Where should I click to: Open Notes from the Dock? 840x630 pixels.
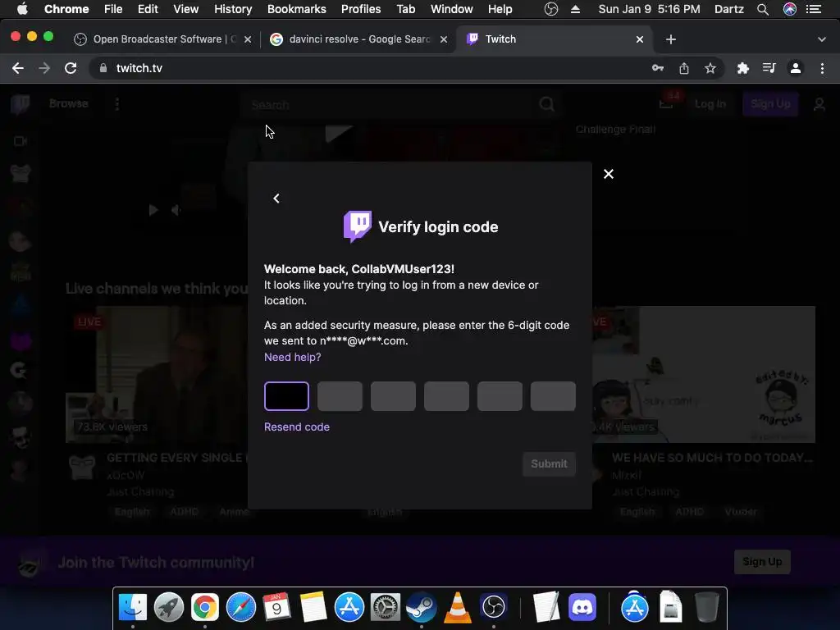tap(313, 608)
